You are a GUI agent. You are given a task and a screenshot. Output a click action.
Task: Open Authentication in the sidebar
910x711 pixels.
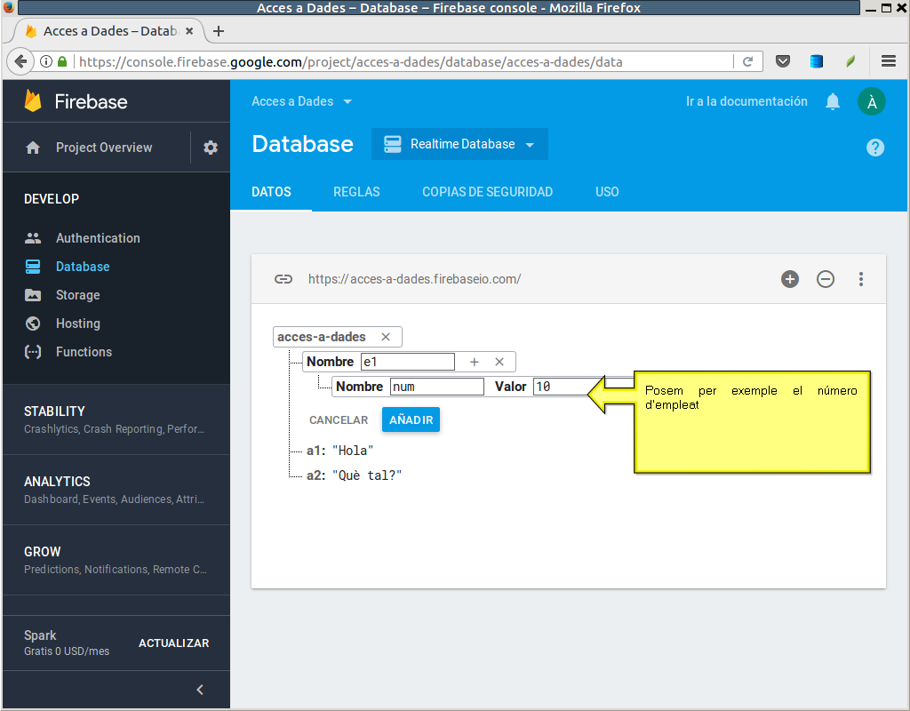[98, 238]
